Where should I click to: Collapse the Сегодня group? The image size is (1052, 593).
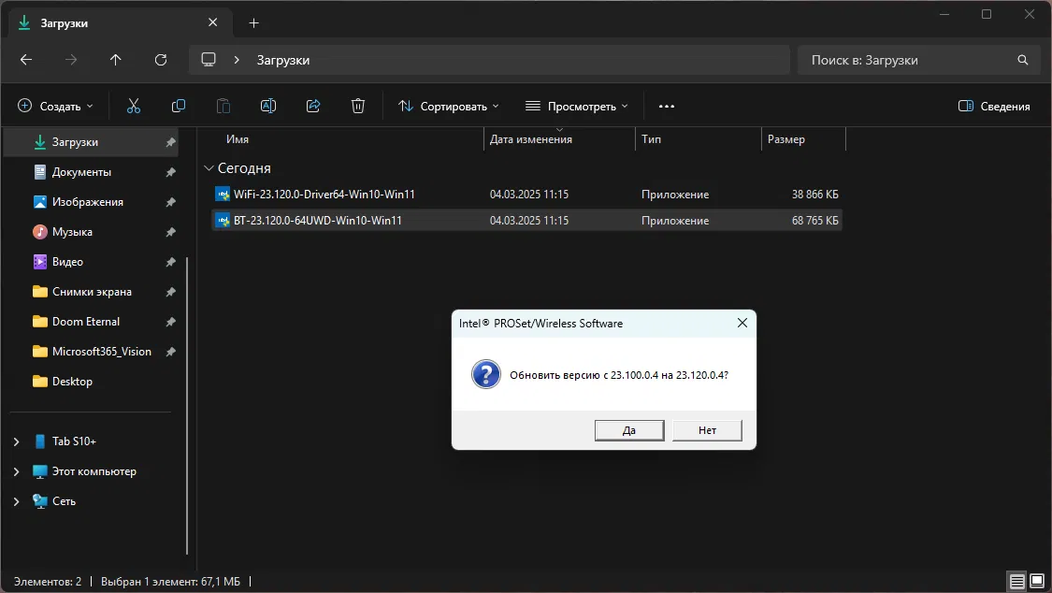pyautogui.click(x=209, y=167)
